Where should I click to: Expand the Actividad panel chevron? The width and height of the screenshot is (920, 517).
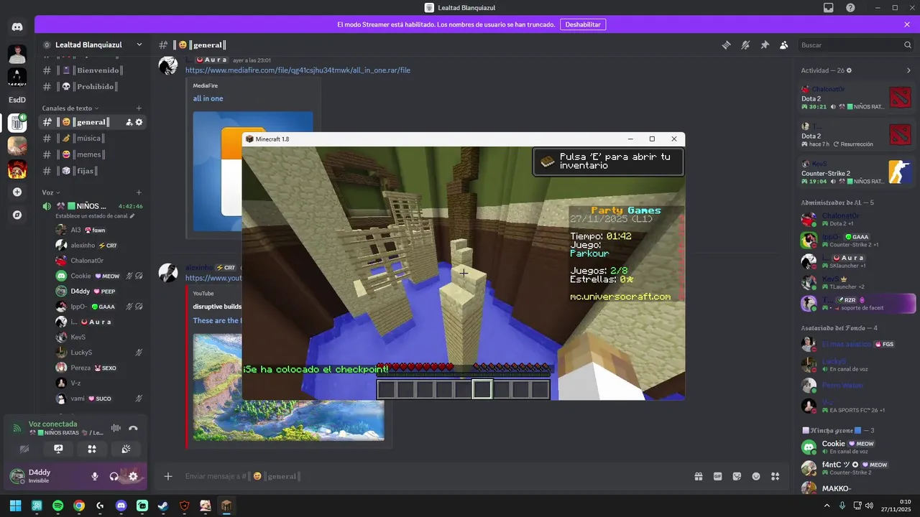tap(908, 71)
